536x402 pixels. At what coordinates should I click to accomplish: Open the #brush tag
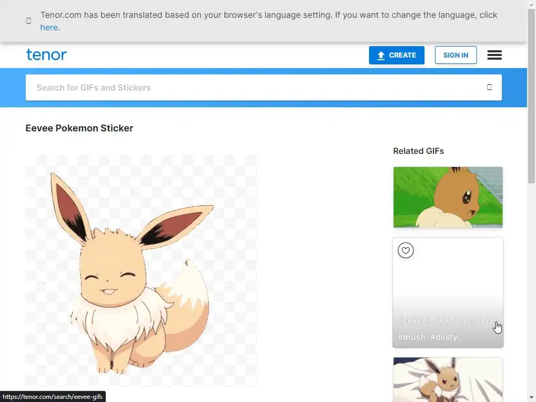click(x=411, y=337)
